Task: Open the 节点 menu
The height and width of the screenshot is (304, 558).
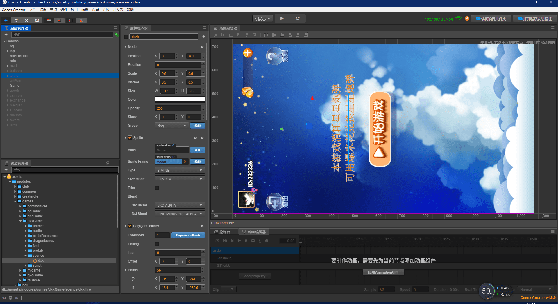Action: pyautogui.click(x=53, y=10)
